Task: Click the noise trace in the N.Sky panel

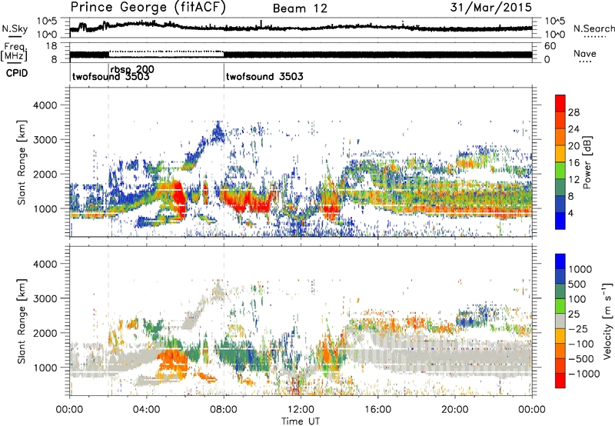Action: click(x=301, y=28)
